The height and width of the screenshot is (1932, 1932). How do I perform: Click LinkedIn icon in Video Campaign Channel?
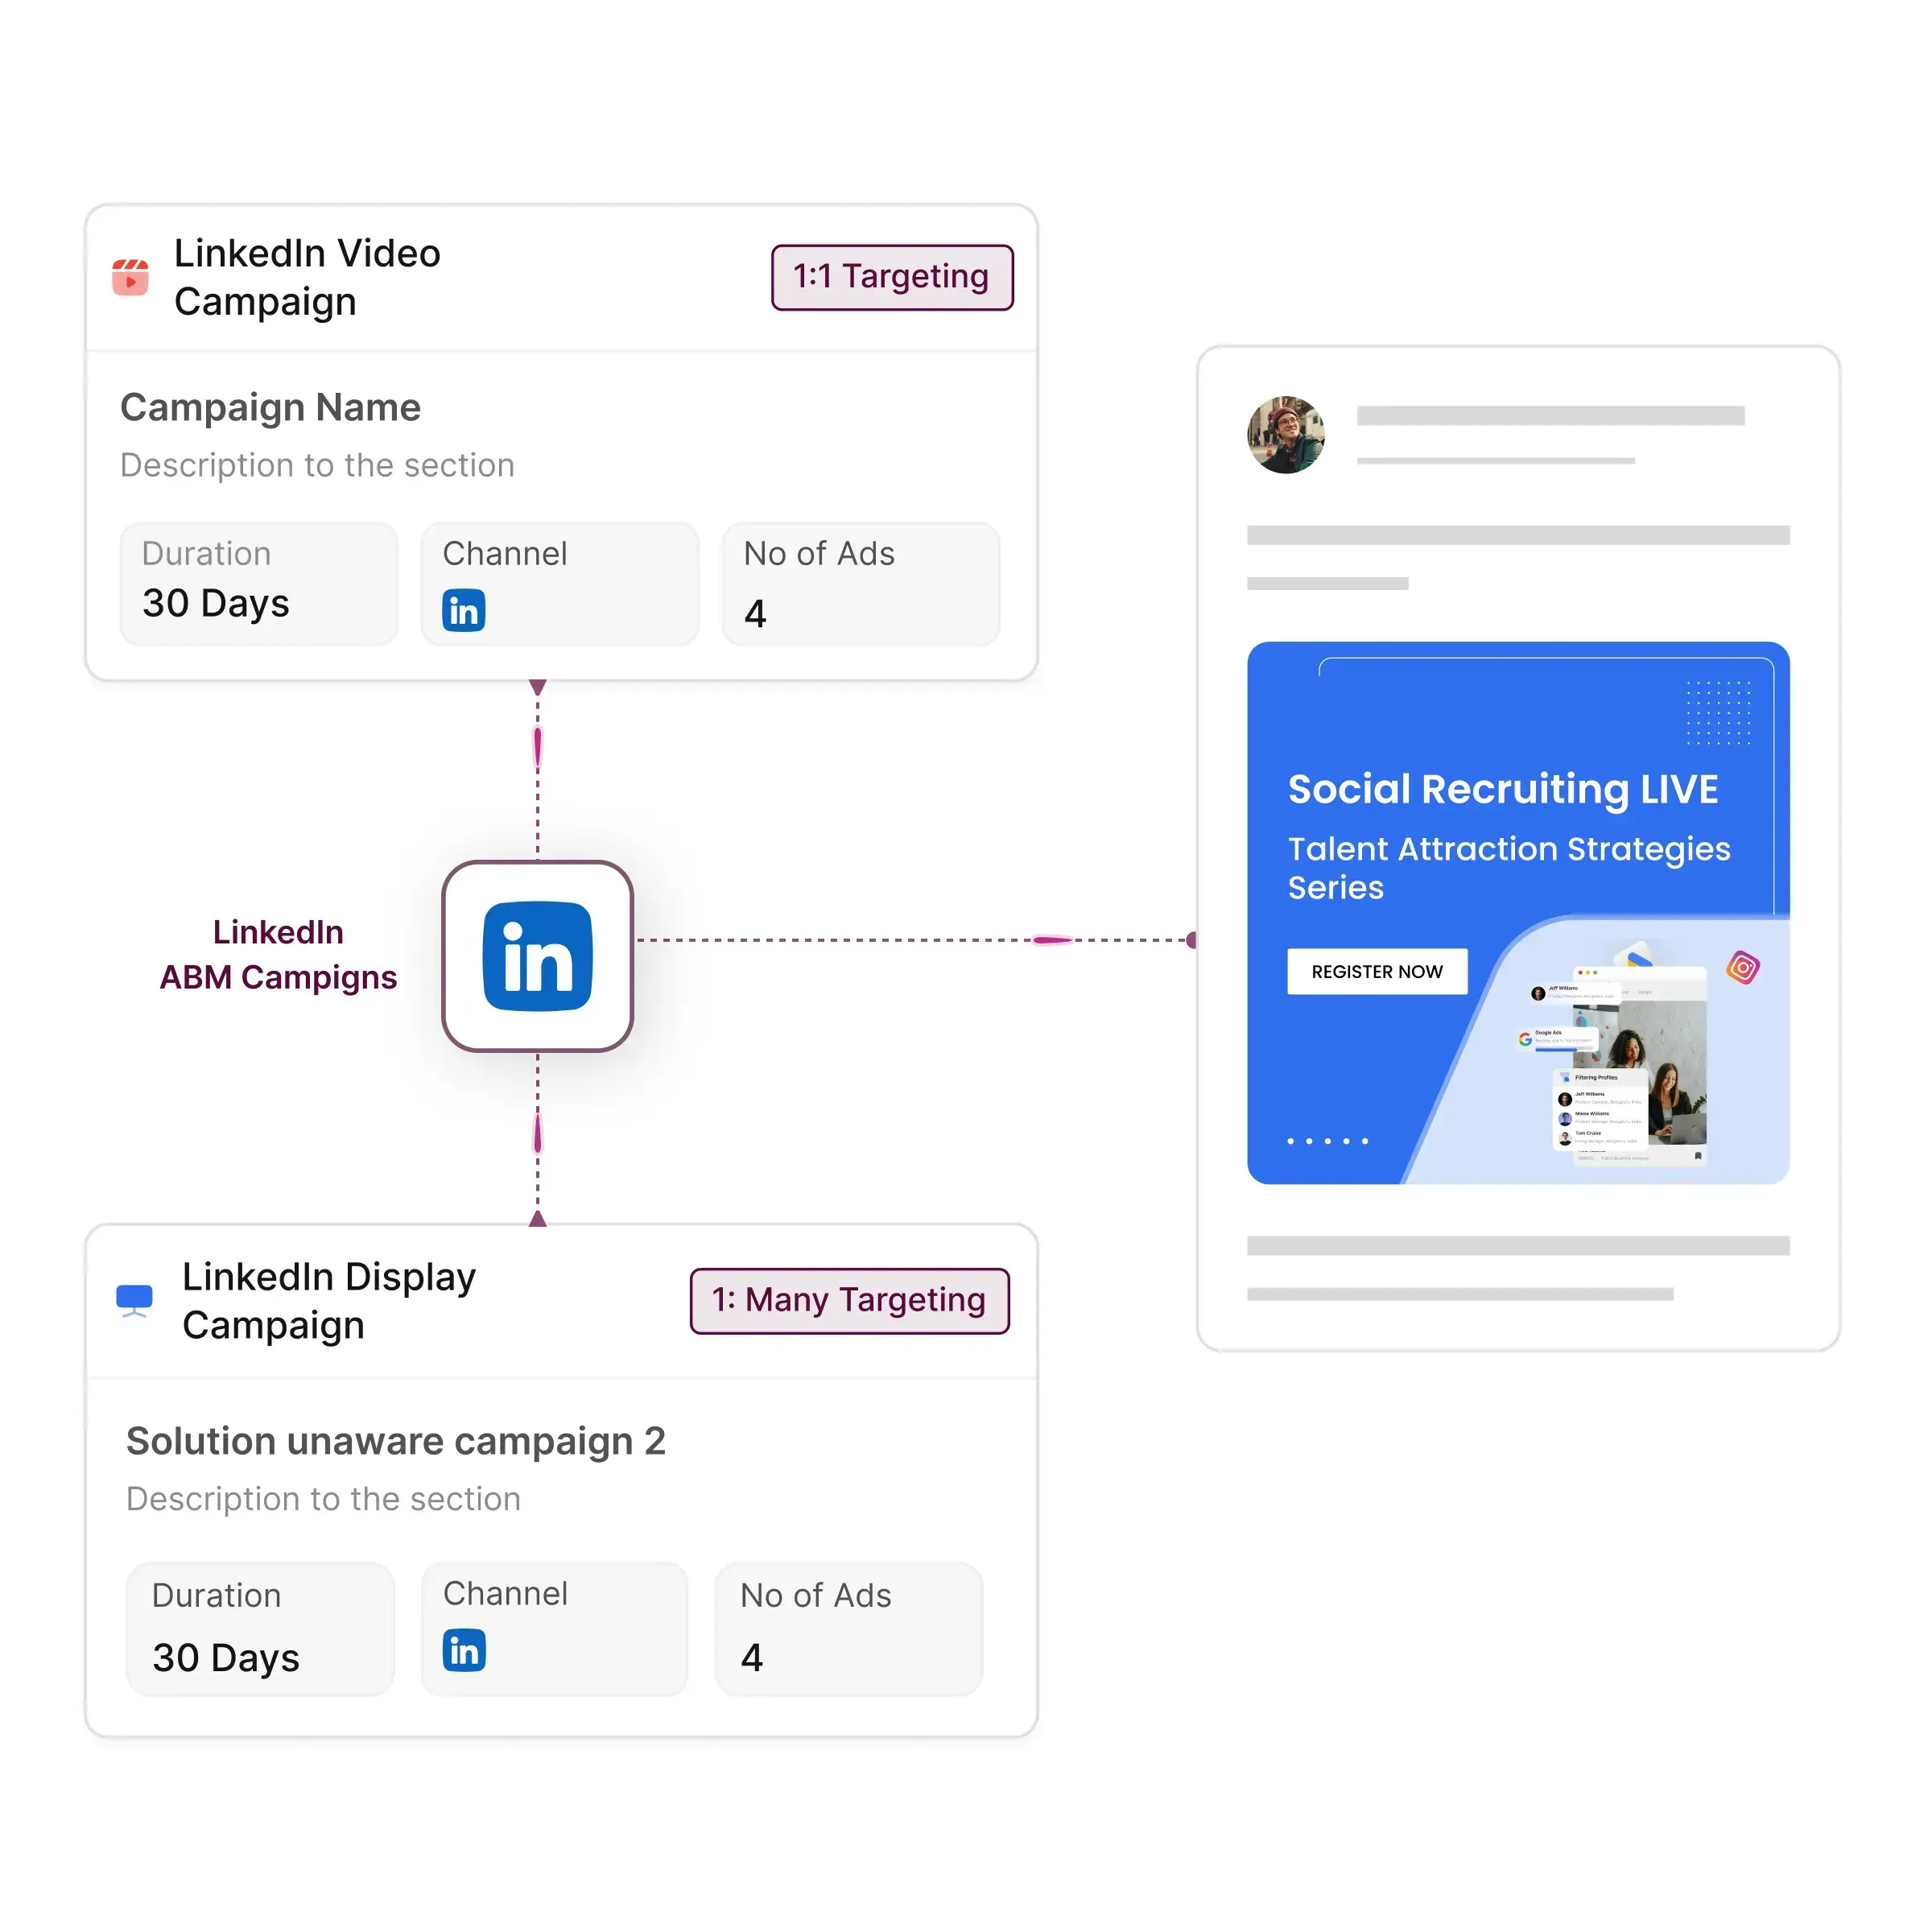tap(464, 610)
